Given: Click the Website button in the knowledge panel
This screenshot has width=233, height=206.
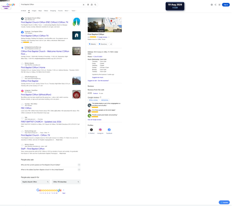Looking at the screenshot, I should pyautogui.click(x=92, y=44).
